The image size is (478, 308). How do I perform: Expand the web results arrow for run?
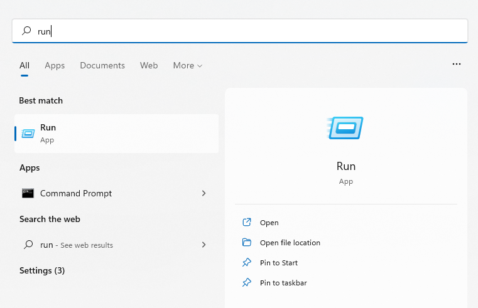click(204, 245)
